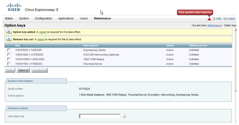This screenshot has height=125, width=239.
Task: Open the Users menu
Action: click(84, 19)
